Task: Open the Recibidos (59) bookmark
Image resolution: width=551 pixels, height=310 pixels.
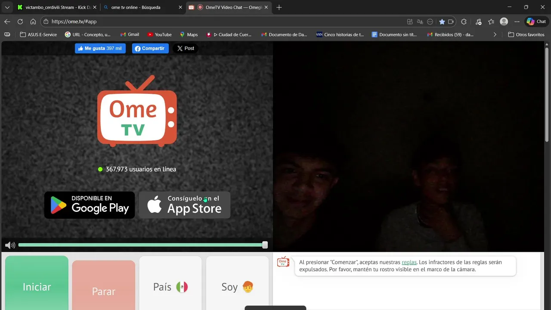Action: (x=450, y=34)
